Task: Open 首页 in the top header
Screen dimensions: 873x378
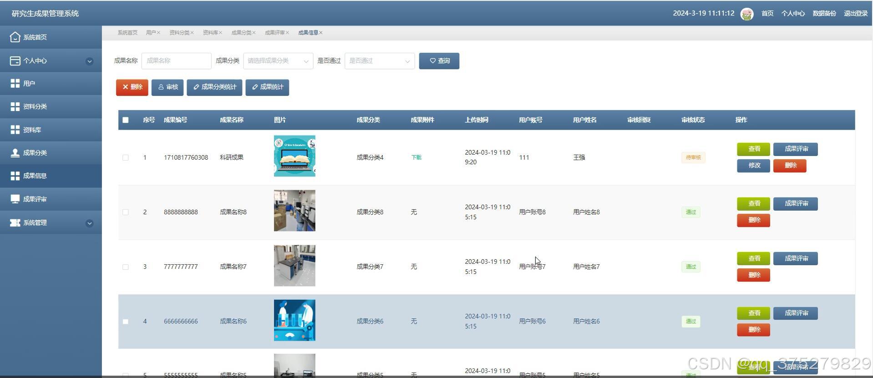Action: [x=767, y=14]
